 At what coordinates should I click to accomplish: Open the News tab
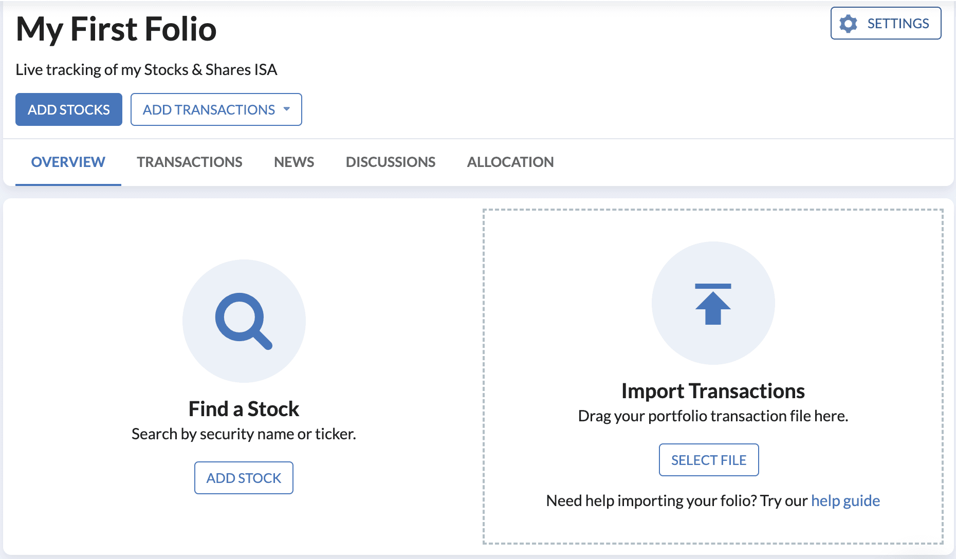coord(293,162)
